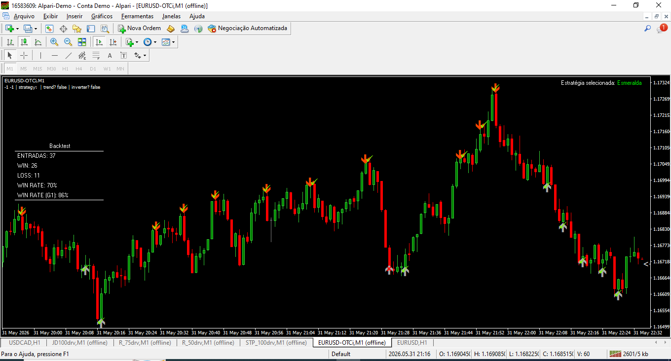The width and height of the screenshot is (671, 361).
Task: Open the Data Window crosshair-circle icon
Action: (x=63, y=29)
